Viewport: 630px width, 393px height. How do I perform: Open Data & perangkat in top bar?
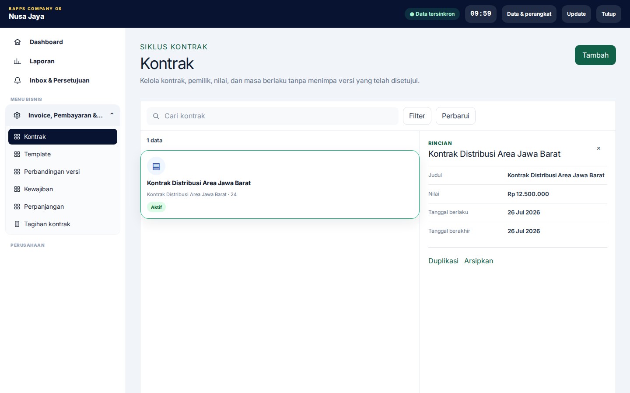[529, 14]
